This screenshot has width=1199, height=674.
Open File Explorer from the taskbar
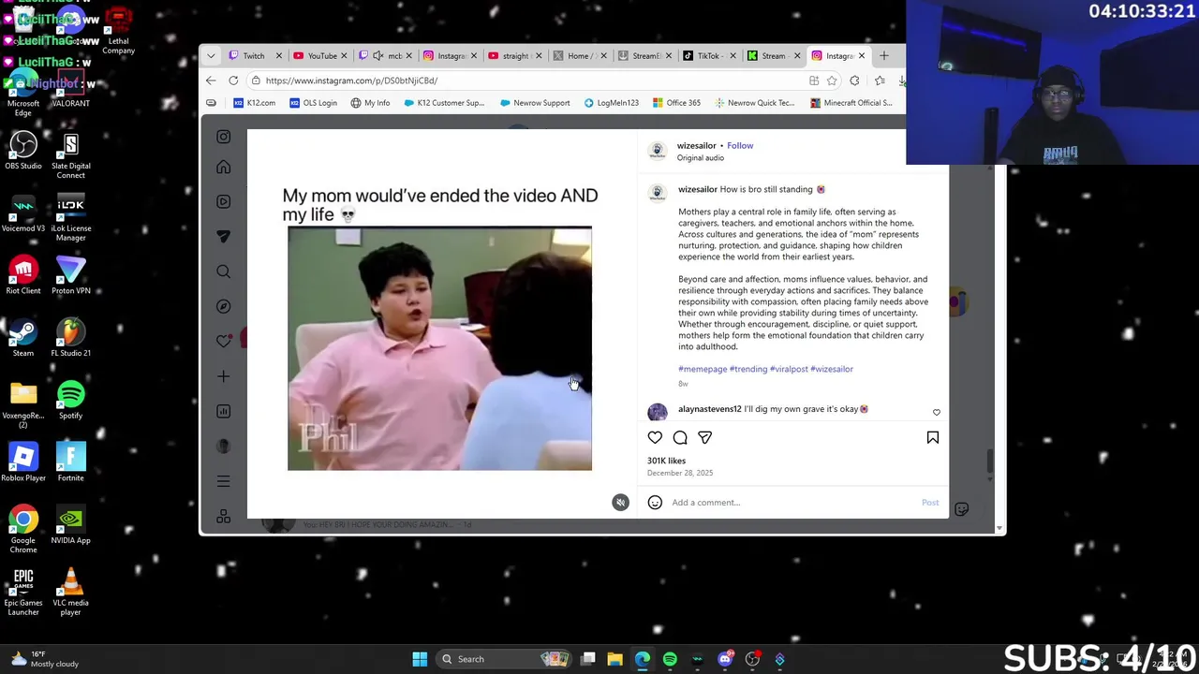click(x=614, y=659)
